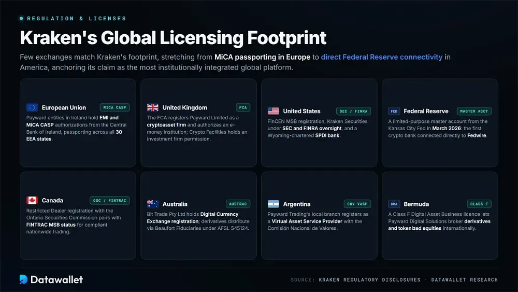Click the European Union flag icon
Screen dimensions: 518x292
[x=32, y=107]
